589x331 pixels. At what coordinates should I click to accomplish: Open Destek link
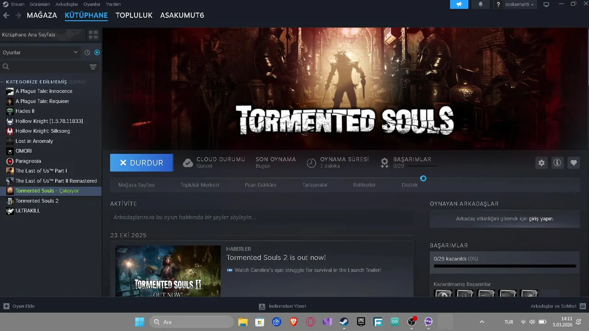point(410,185)
